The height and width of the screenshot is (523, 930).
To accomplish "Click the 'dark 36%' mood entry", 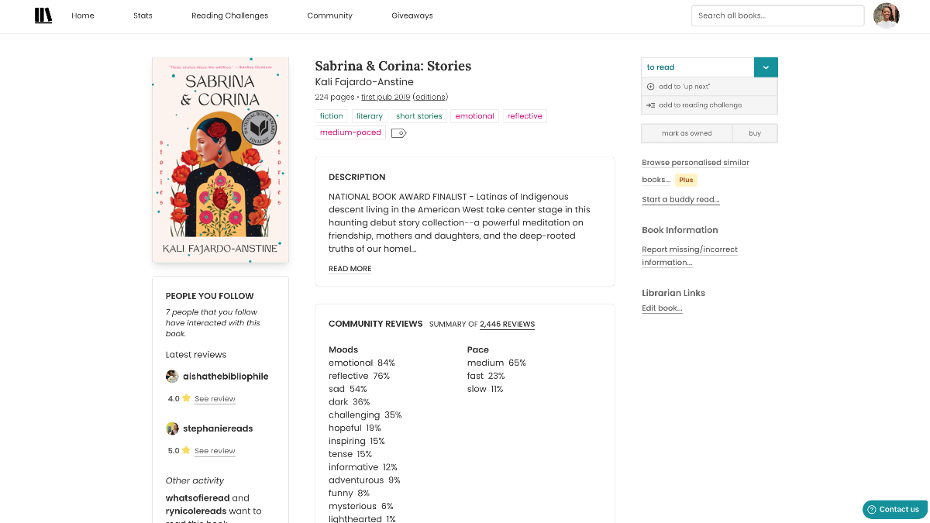I will (350, 402).
